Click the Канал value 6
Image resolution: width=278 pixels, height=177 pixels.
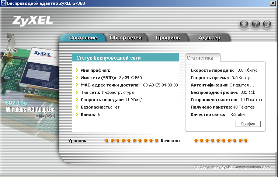(x=99, y=114)
